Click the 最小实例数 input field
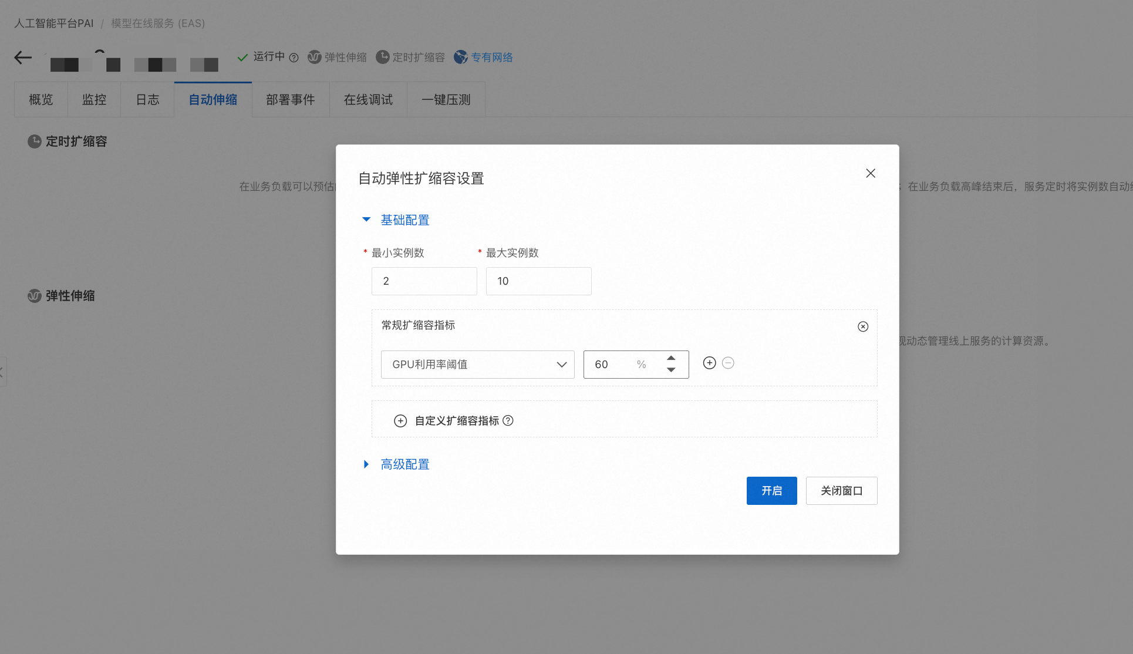This screenshot has width=1133, height=654. coord(424,281)
